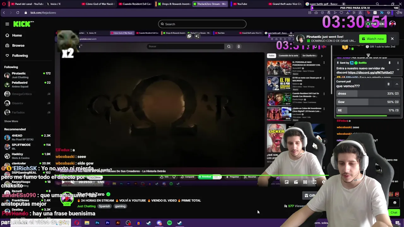This screenshot has width=404, height=227.
Task: Click Opera GX icon in taskbar
Action: [77, 223]
